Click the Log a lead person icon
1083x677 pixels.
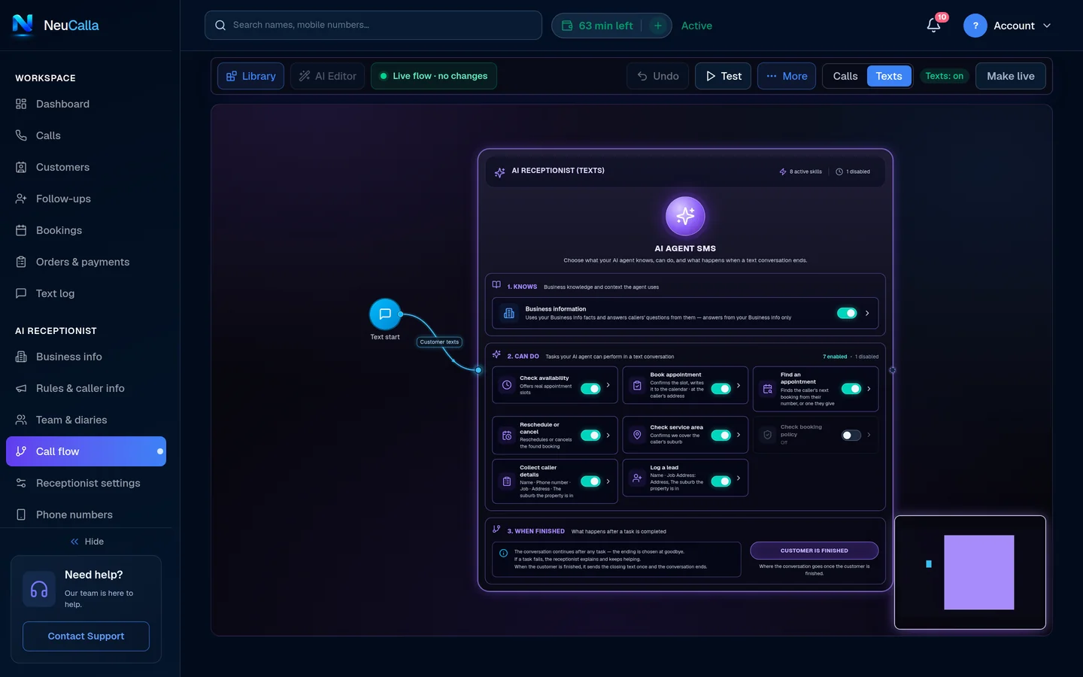pos(637,478)
